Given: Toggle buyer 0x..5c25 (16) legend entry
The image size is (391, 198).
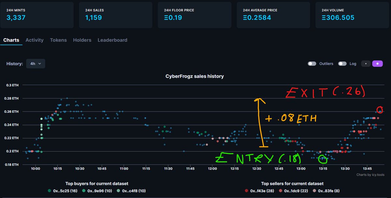Looking at the screenshot, I should [x=62, y=191].
